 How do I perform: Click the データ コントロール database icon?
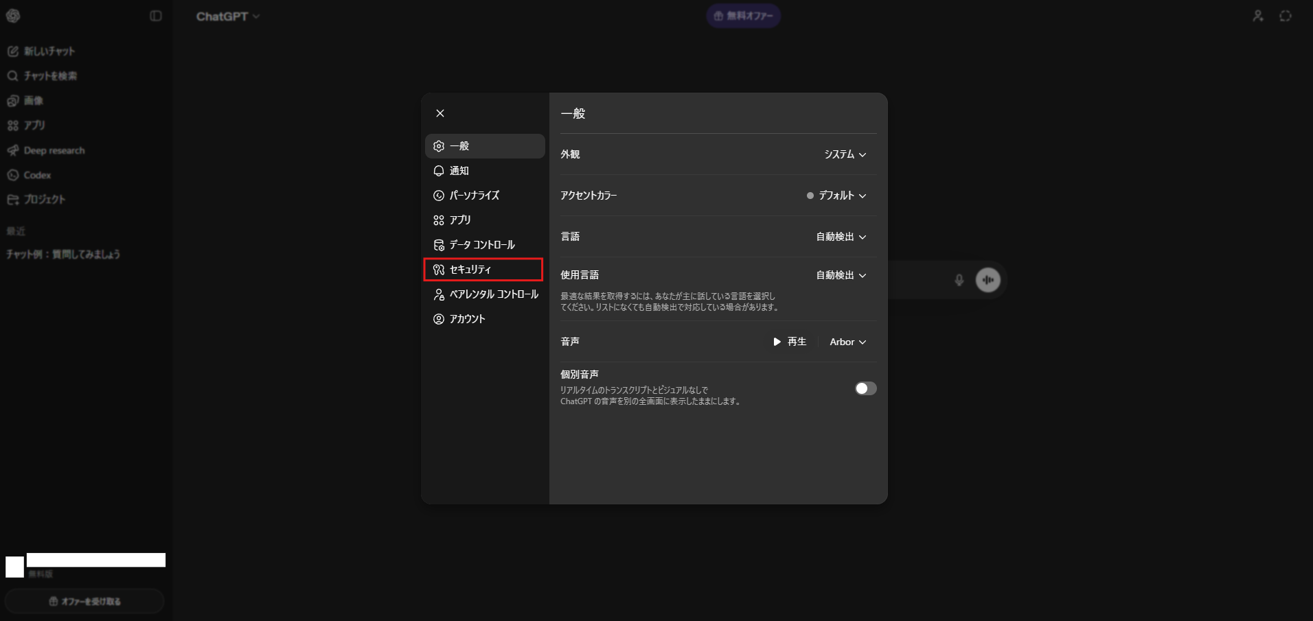[x=439, y=245]
